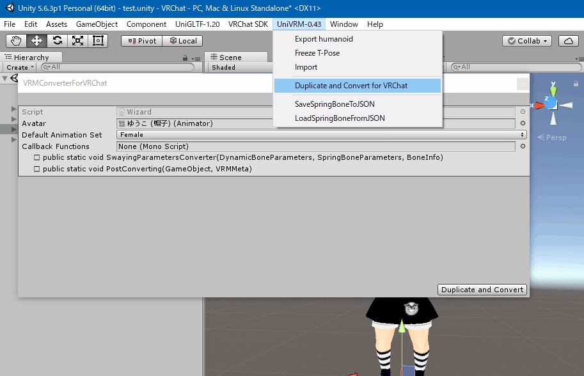Viewport: 584px width, 376px height.
Task: Toggle Pivot handle position
Action: point(142,41)
